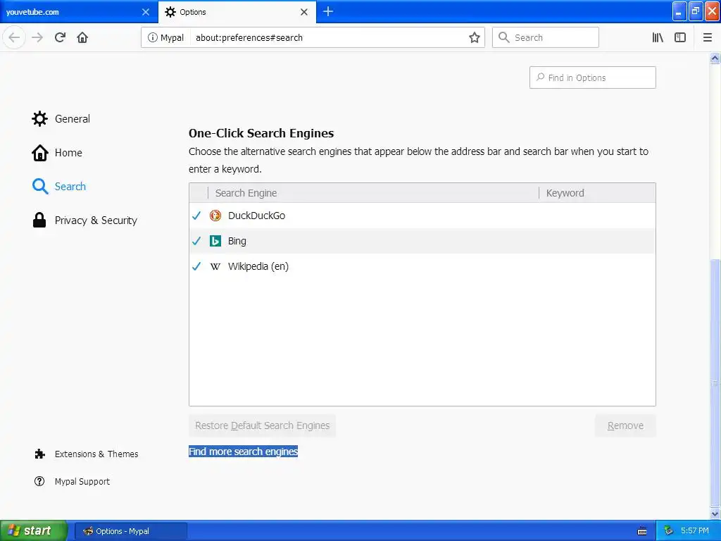This screenshot has width=721, height=541.
Task: Click the Find in Options search field
Action: tap(592, 77)
